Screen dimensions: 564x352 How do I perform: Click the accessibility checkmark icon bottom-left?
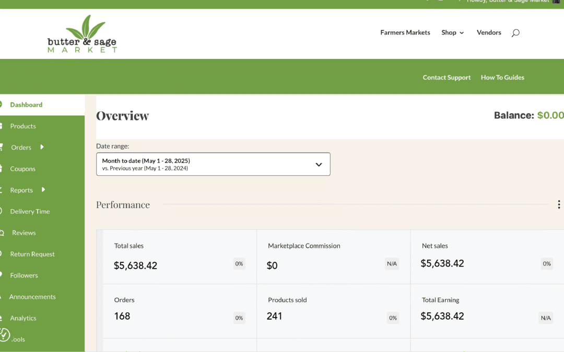pyautogui.click(x=4, y=335)
